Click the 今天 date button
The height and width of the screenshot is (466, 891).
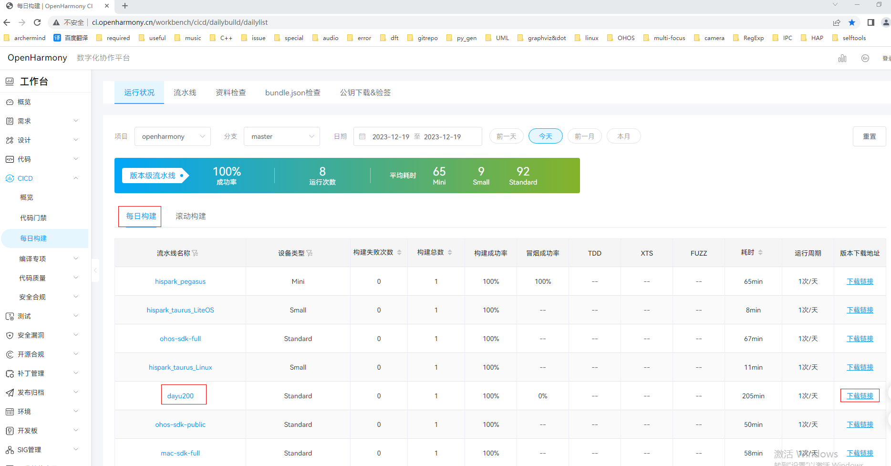[x=546, y=136]
